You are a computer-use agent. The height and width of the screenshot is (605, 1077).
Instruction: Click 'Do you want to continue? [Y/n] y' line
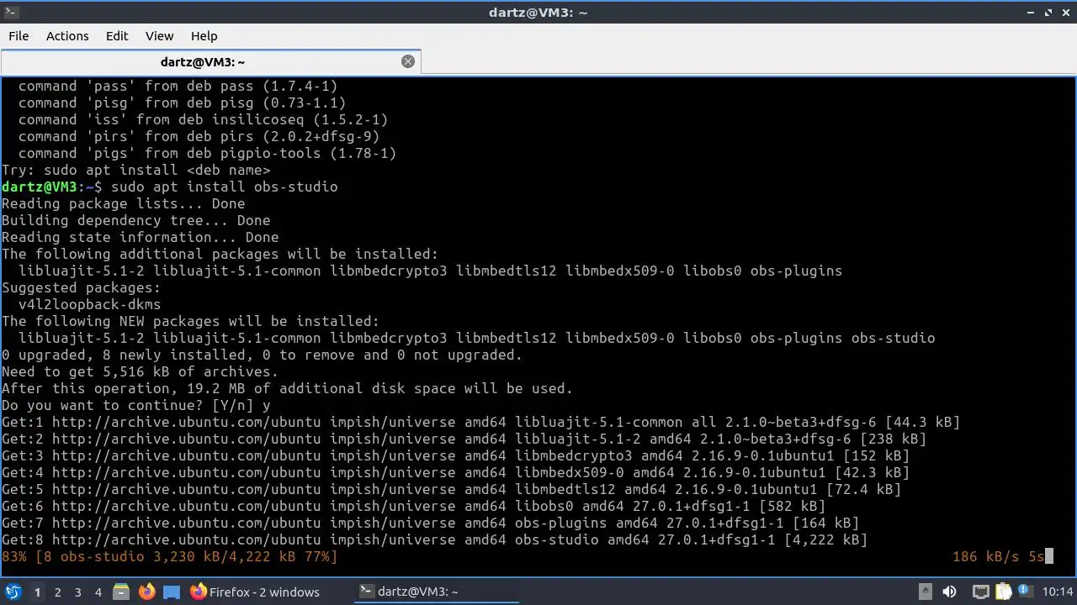pyautogui.click(x=135, y=405)
